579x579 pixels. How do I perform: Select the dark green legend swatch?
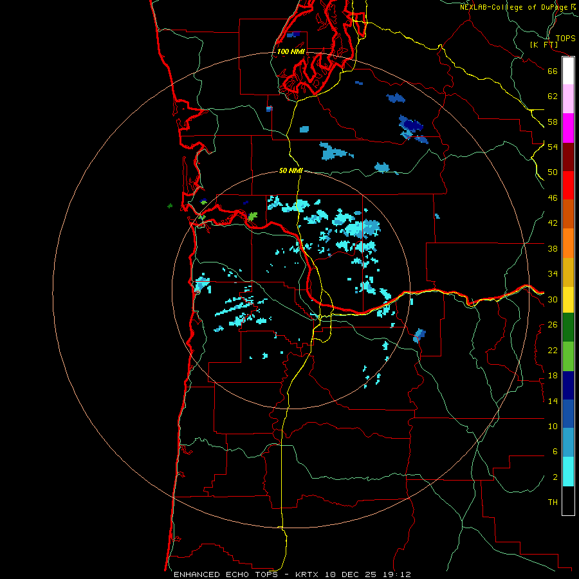tap(568, 327)
